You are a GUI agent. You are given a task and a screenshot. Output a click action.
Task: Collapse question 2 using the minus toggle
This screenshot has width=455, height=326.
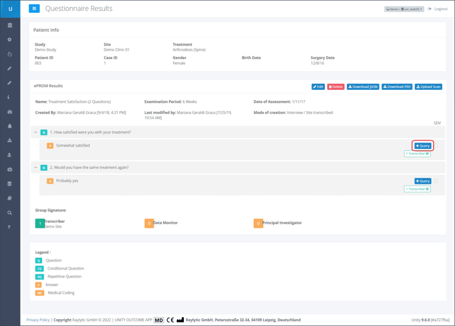click(x=35, y=168)
